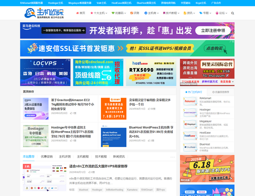Click the InMotionHosting tag under article
The height and width of the screenshot is (196, 255).
coord(114,190)
